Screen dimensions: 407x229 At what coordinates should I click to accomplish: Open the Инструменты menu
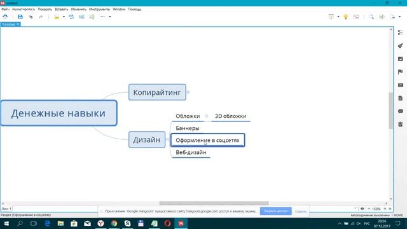tap(99, 10)
